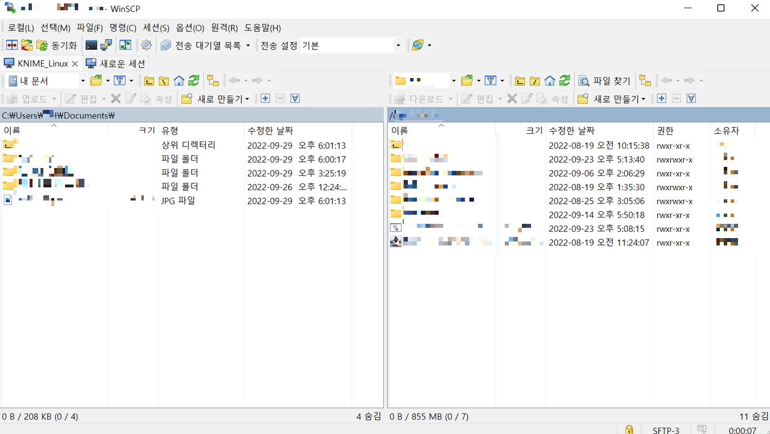This screenshot has height=434, width=770.
Task: Sort local files by 수정한 날짜 column
Action: click(x=298, y=130)
